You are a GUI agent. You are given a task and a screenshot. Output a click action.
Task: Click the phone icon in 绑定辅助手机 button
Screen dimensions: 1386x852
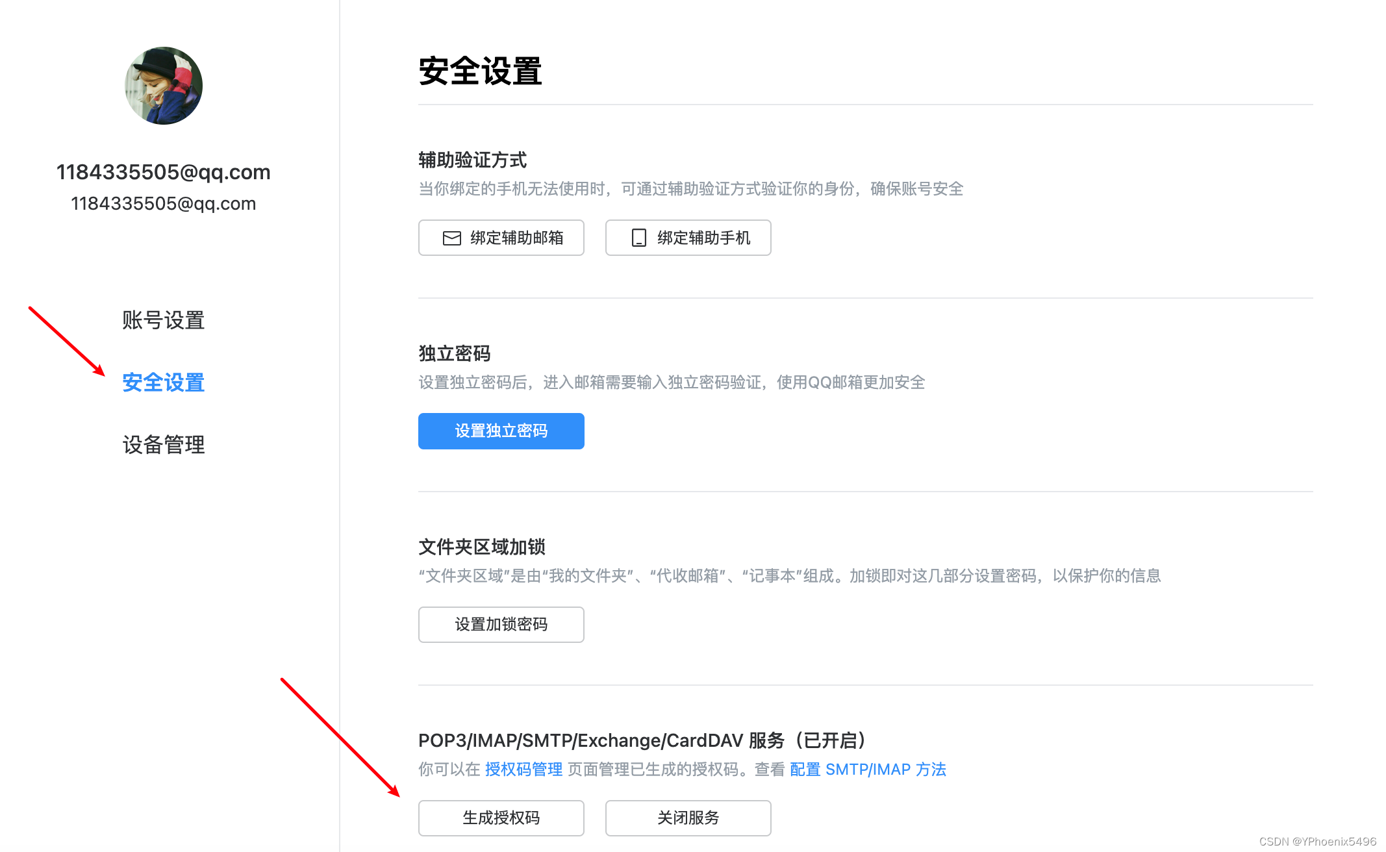[x=638, y=238]
